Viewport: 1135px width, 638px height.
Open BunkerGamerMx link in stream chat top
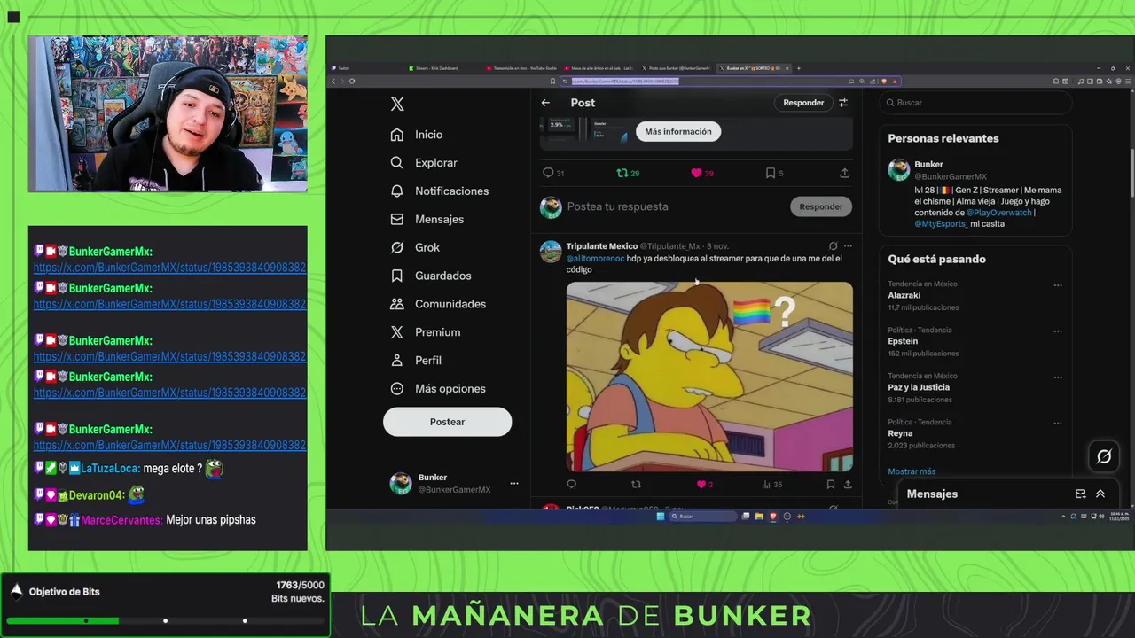[170, 267]
